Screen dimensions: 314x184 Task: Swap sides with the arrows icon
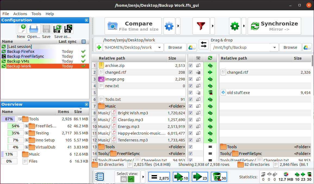click(204, 44)
